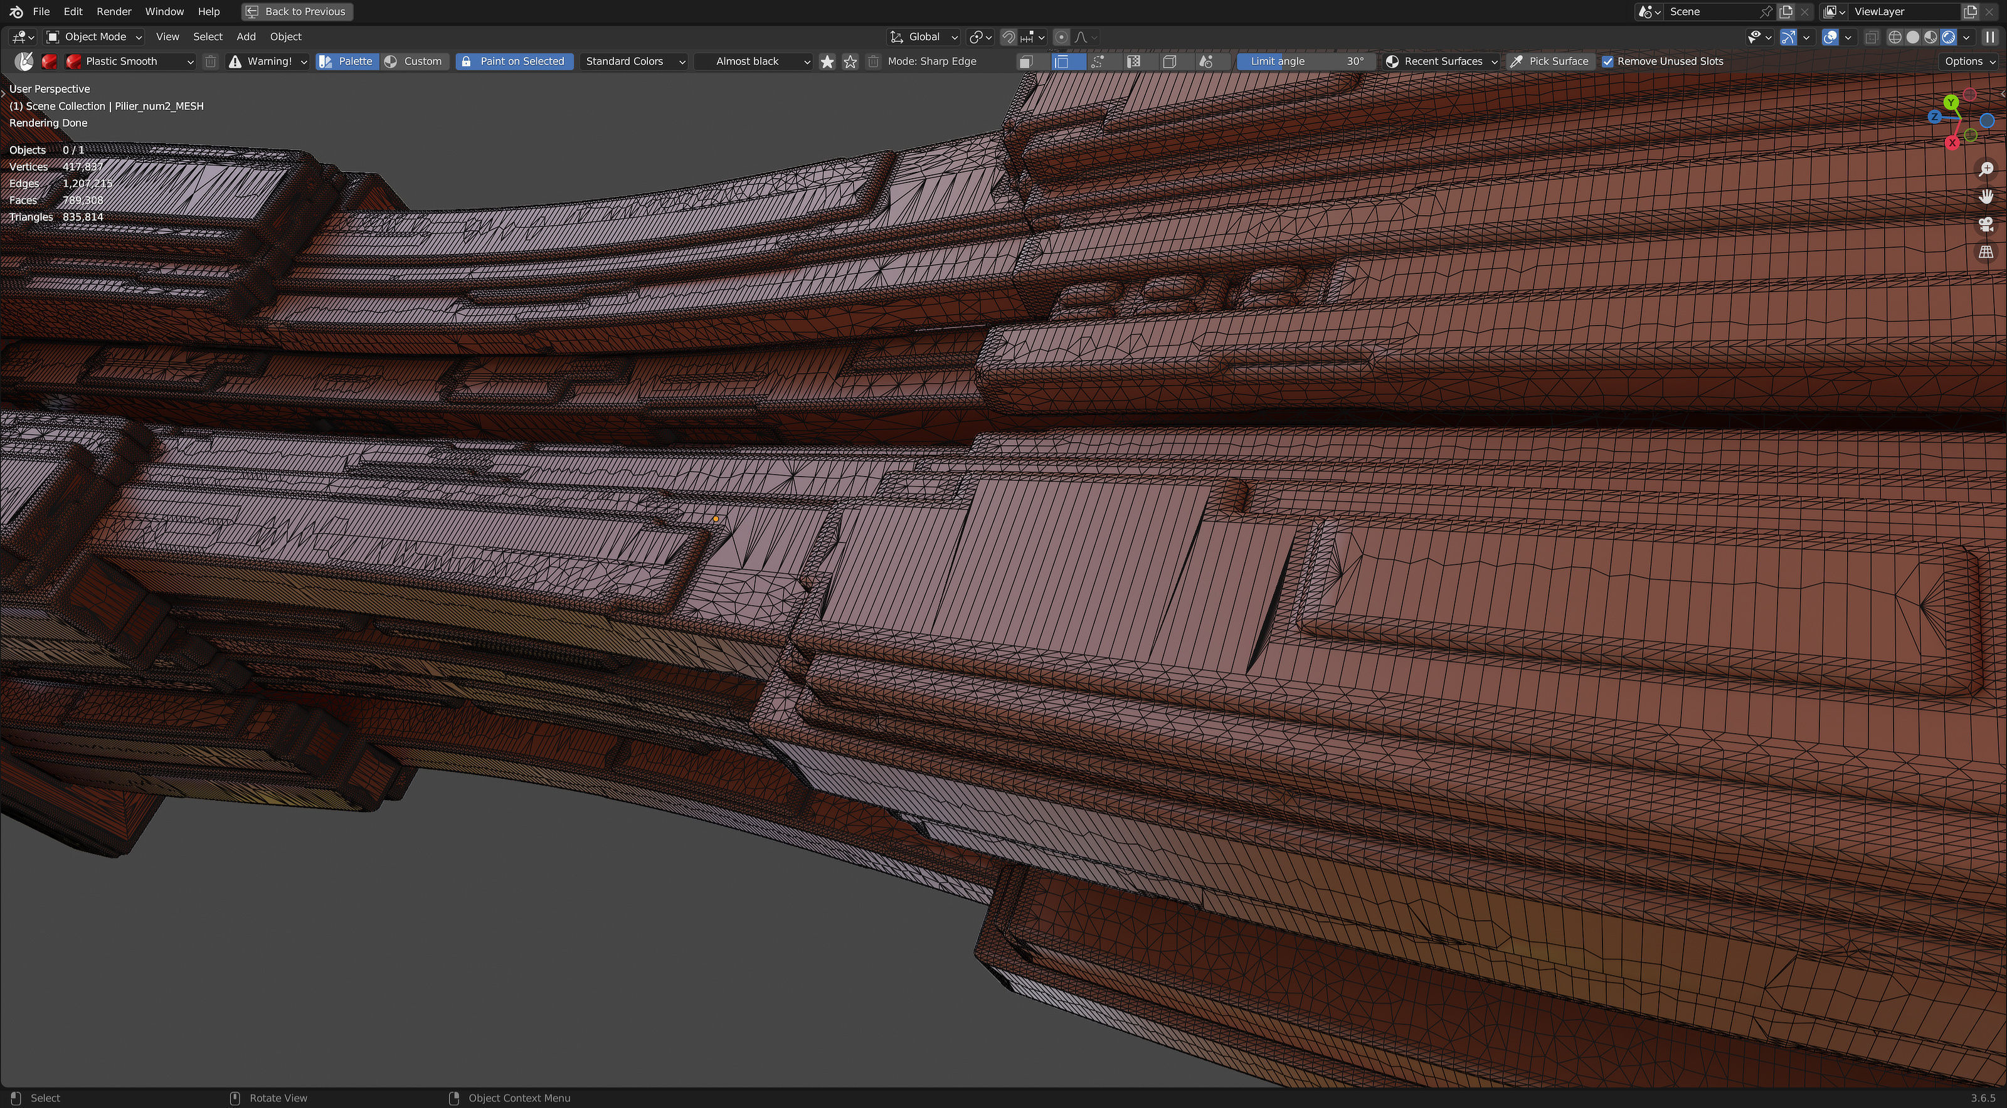Open the Help menu
The image size is (2007, 1108).
pyautogui.click(x=209, y=12)
